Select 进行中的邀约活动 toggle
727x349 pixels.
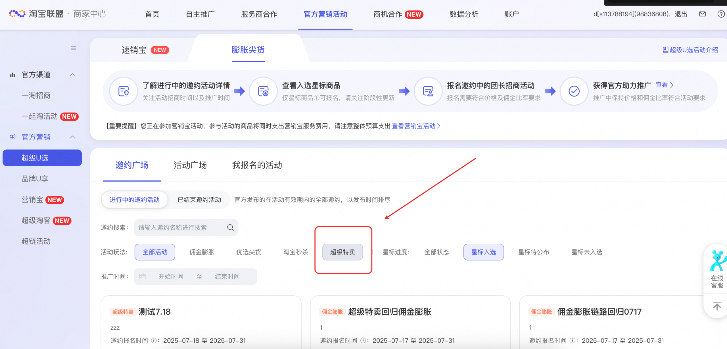[x=134, y=200]
